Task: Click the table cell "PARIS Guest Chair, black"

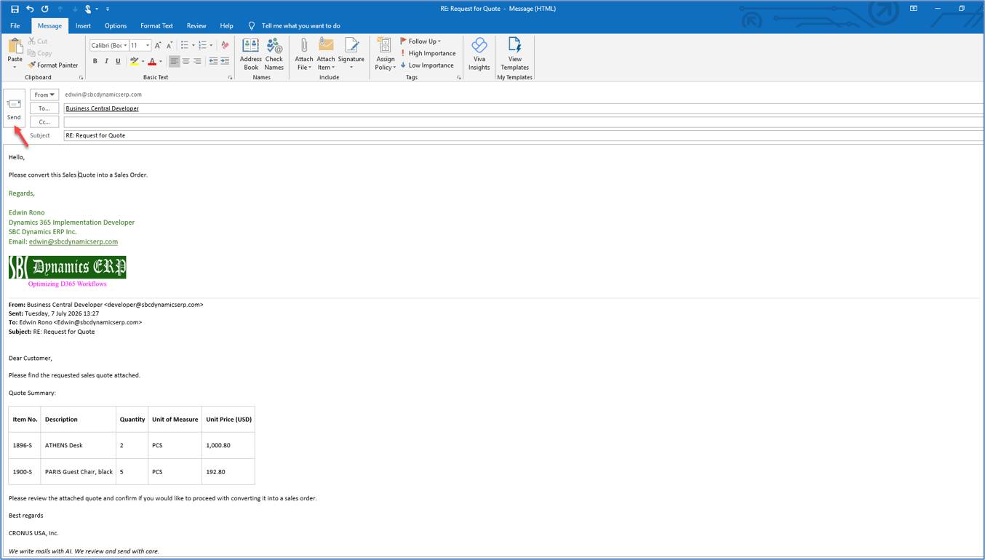Action: click(x=79, y=471)
